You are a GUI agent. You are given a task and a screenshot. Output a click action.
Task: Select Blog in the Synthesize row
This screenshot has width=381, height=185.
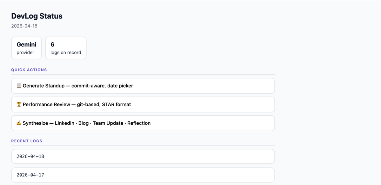[84, 123]
